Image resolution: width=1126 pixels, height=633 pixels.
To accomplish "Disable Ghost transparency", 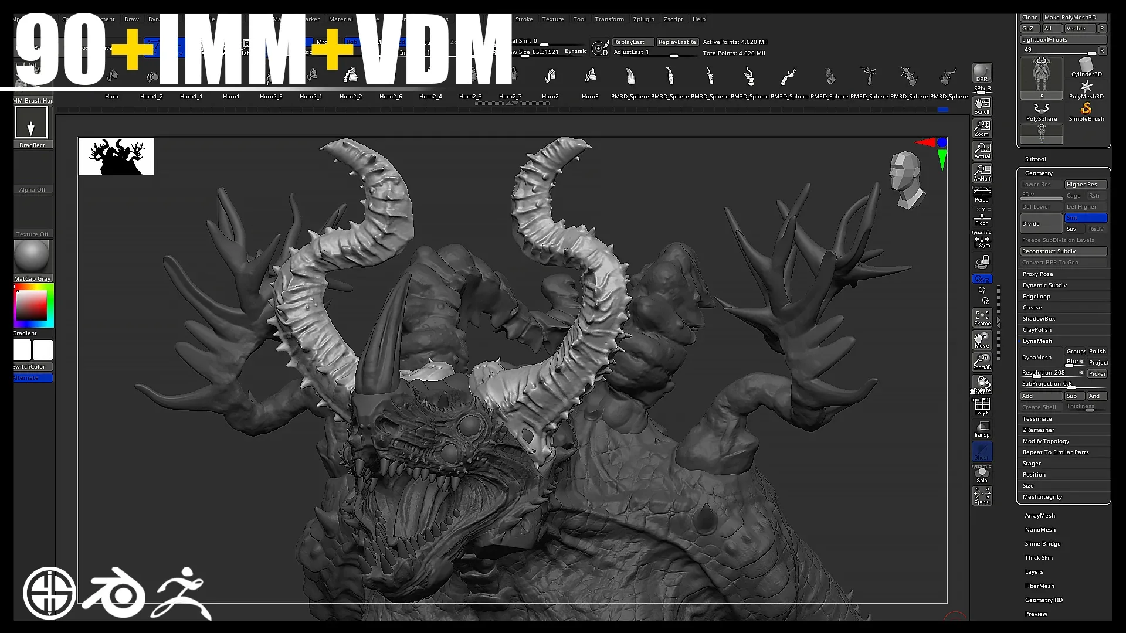I will pyautogui.click(x=982, y=451).
